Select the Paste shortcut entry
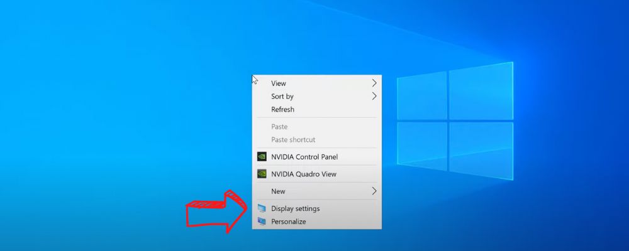 (x=317, y=140)
